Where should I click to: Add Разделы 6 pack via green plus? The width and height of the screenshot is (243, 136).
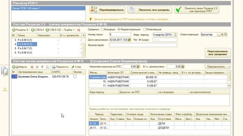point(20,30)
